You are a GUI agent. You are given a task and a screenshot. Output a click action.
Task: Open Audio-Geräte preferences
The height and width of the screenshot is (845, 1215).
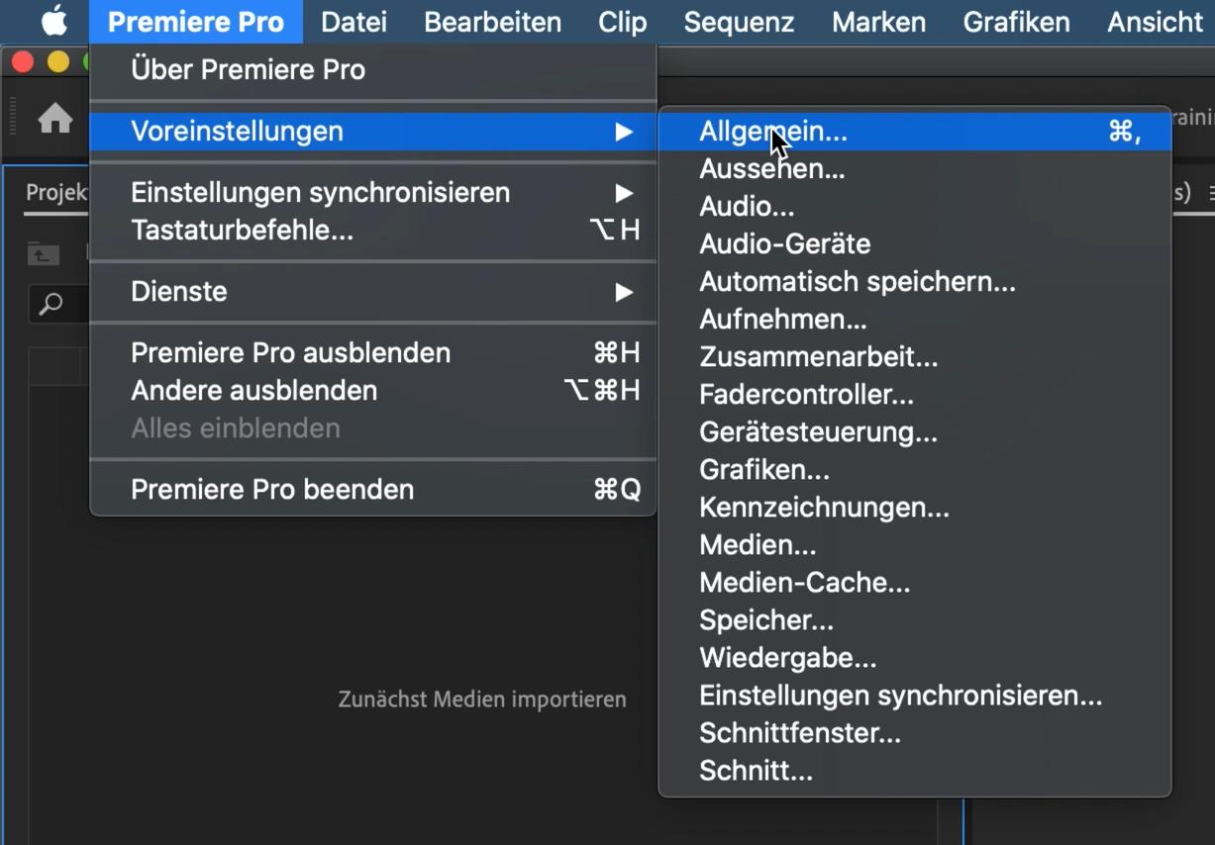tap(784, 244)
